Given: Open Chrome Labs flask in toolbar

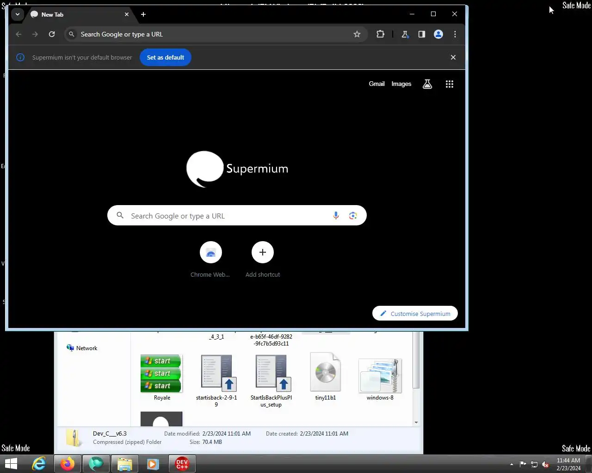Looking at the screenshot, I should tap(405, 34).
